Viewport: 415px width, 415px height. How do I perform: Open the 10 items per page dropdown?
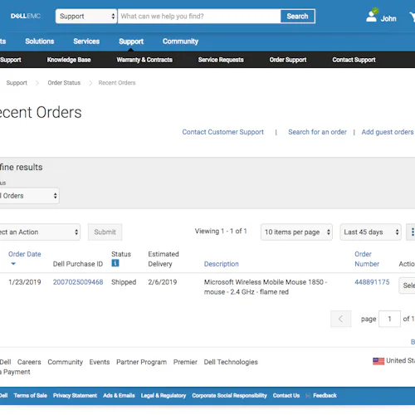pyautogui.click(x=296, y=232)
